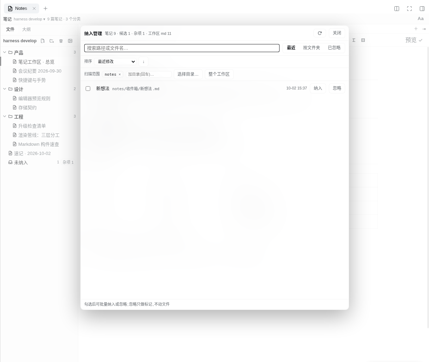Viewport: 429px width, 362px height.
Task: Collapse the 产品 folder
Action: click(x=5, y=52)
